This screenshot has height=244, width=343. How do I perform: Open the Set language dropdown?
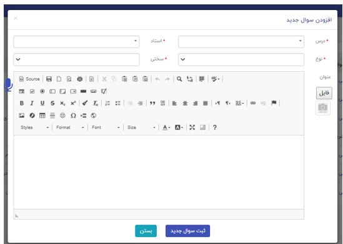click(x=239, y=103)
